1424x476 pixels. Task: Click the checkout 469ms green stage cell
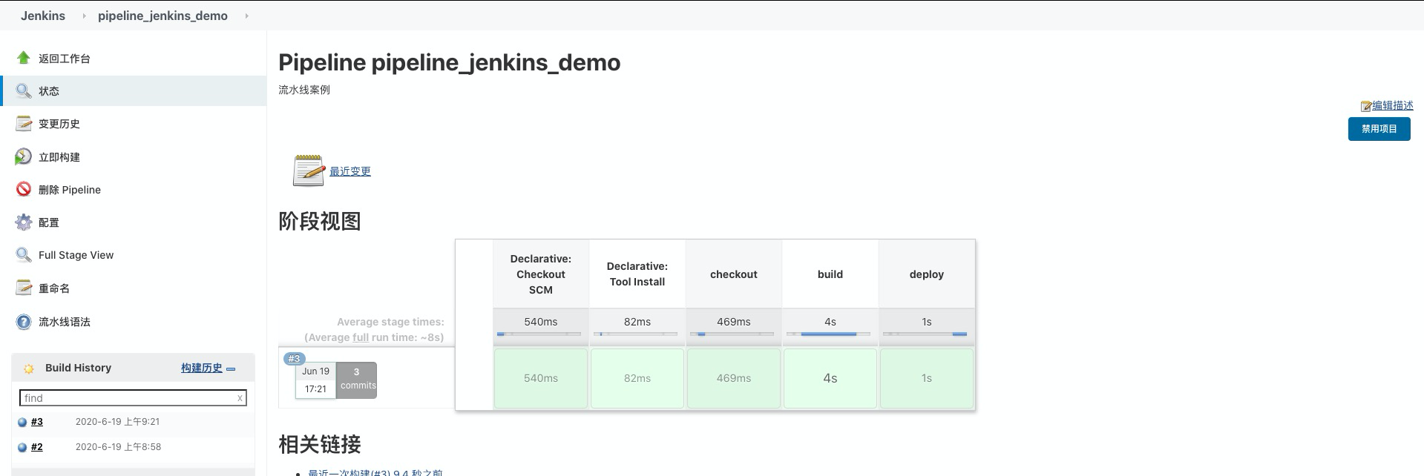click(x=734, y=378)
